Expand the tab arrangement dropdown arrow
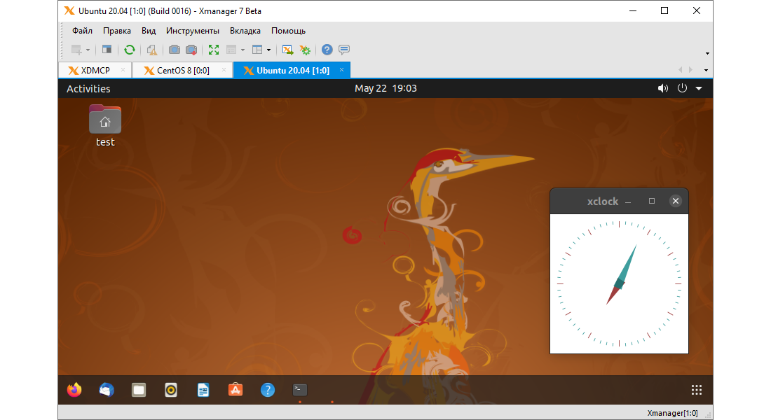Screen dimensions: 771x420 (x=268, y=50)
